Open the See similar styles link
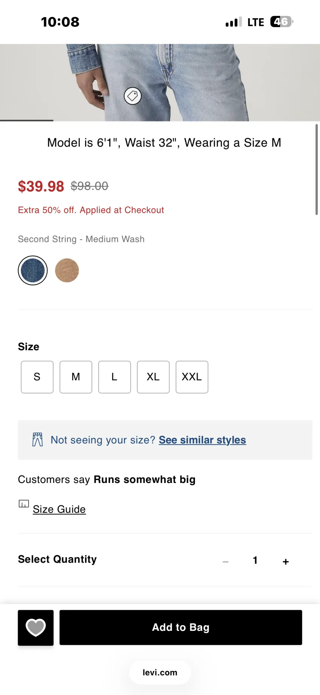320x695 pixels. coord(203,440)
